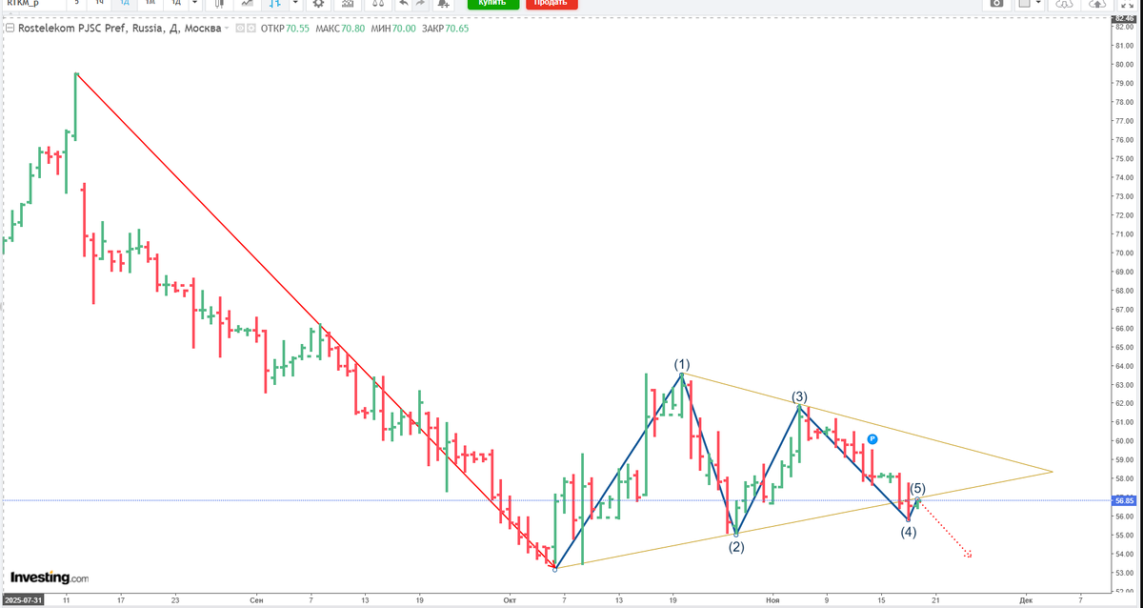This screenshot has height=608, width=1143.
Task: Select chart layout square icon
Action: click(1024, 4)
